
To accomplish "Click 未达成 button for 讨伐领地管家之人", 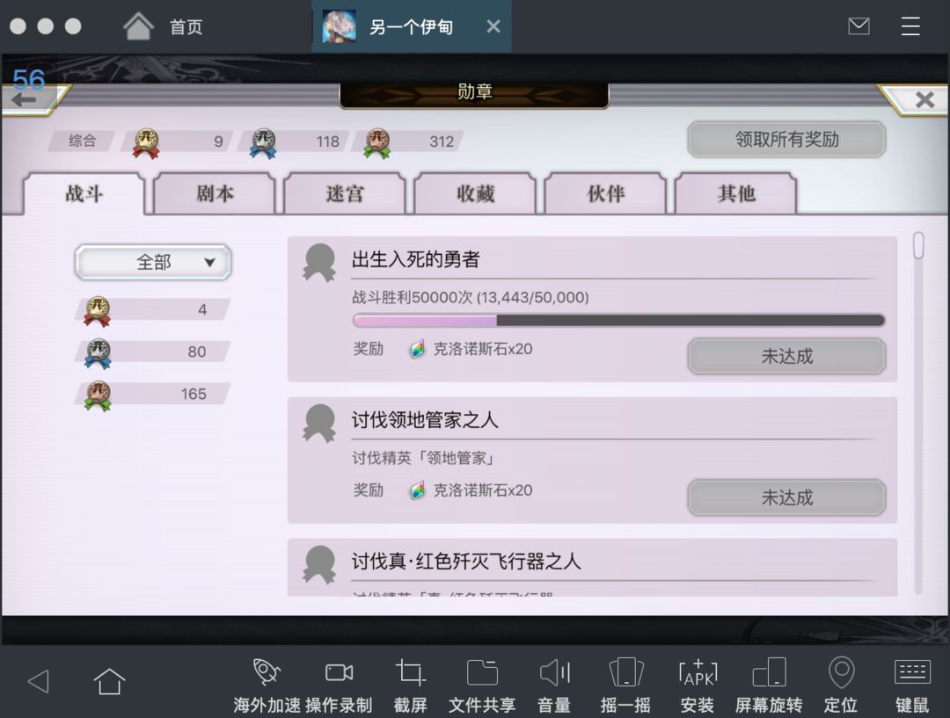I will pyautogui.click(x=786, y=497).
